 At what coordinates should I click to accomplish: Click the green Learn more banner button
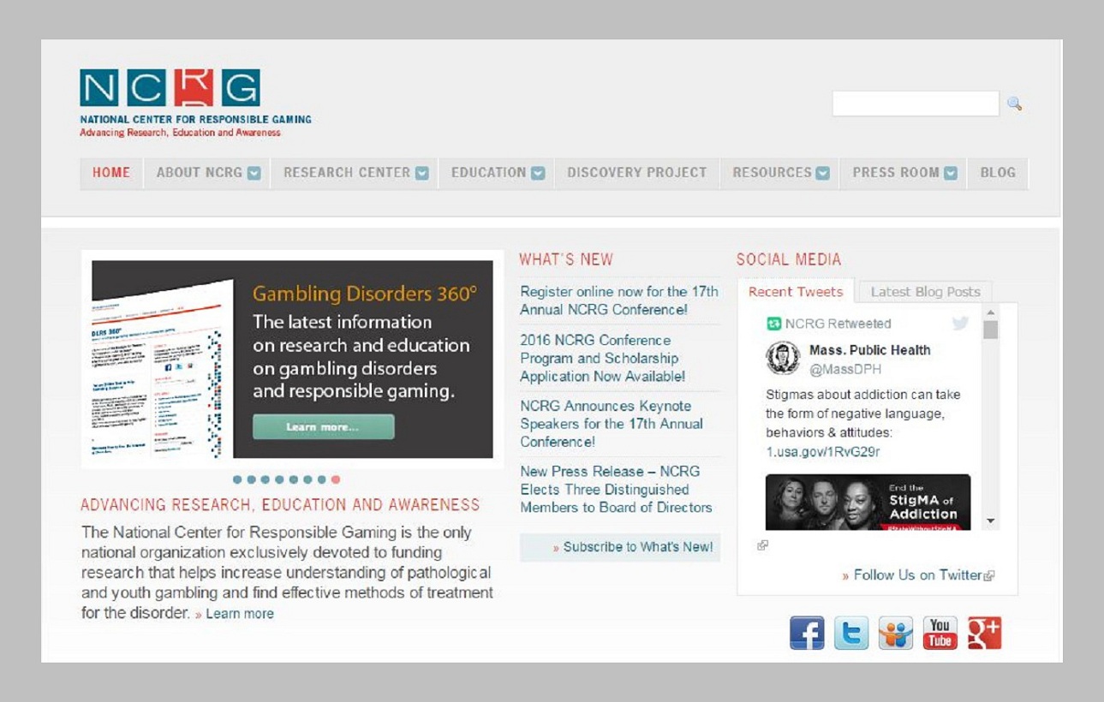324,426
